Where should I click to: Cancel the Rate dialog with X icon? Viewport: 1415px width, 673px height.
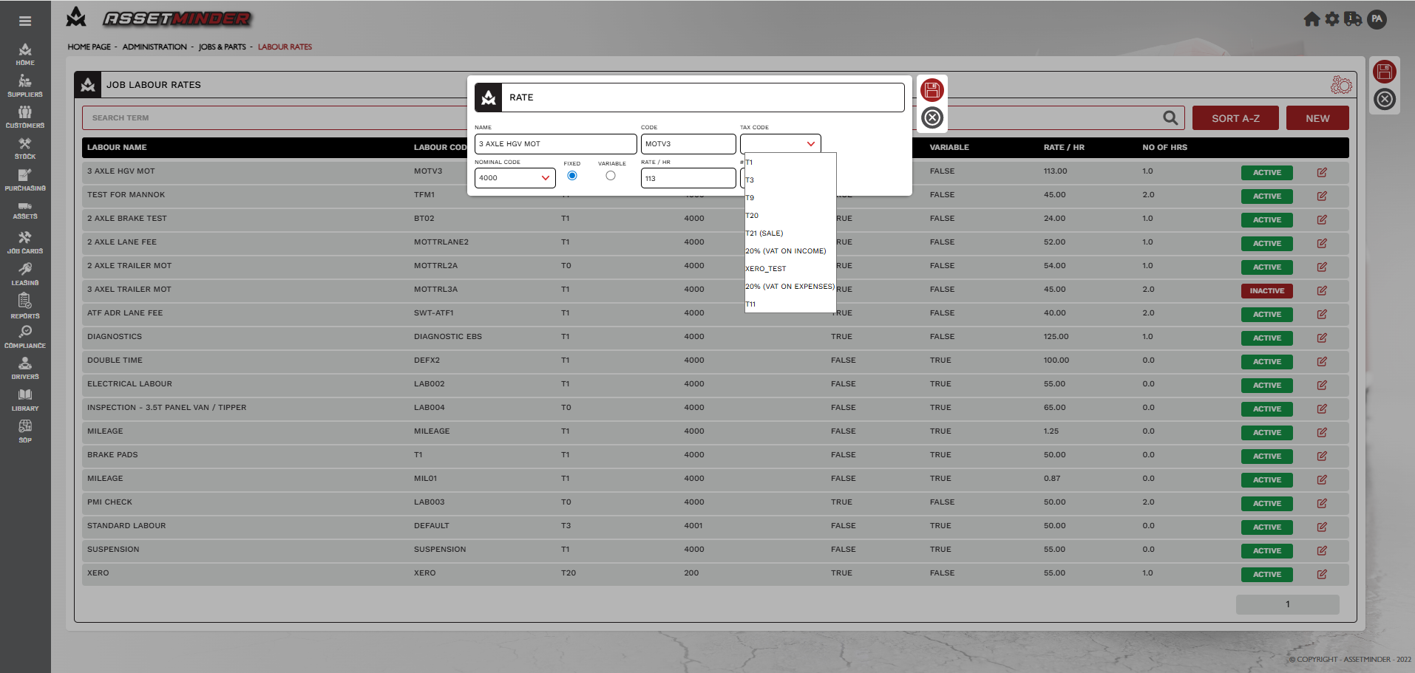pos(932,117)
